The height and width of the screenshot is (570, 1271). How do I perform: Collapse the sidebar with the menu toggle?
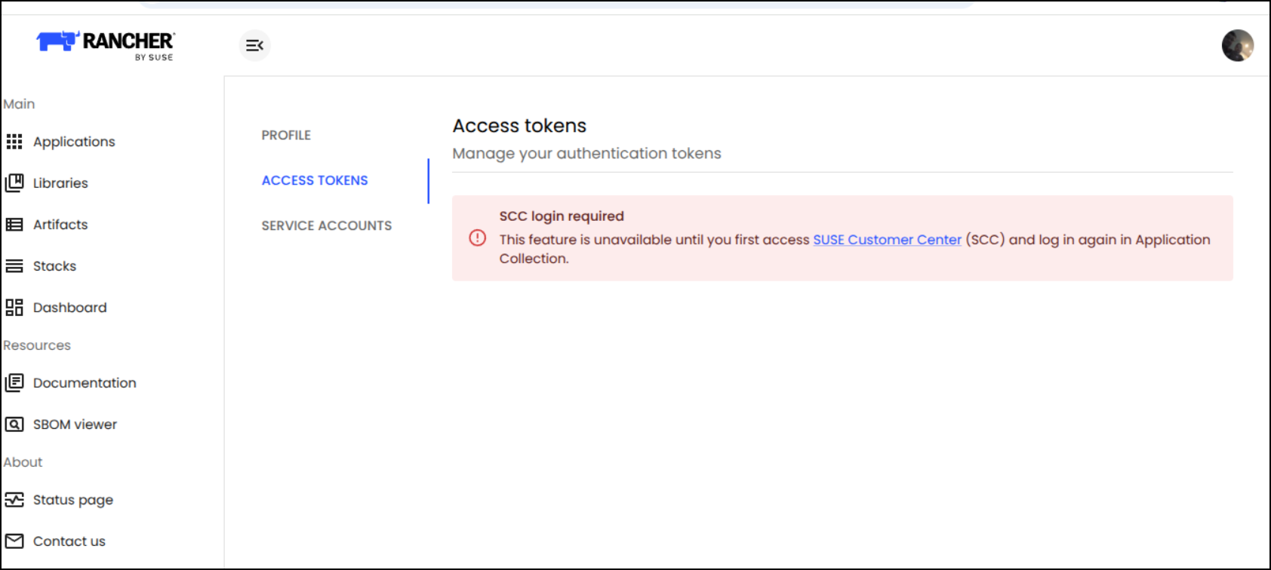[x=255, y=45]
